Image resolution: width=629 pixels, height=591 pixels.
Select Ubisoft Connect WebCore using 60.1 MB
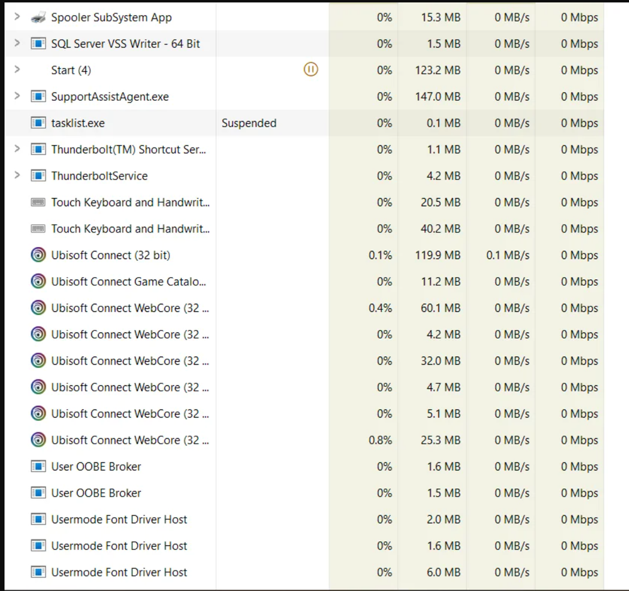point(130,308)
